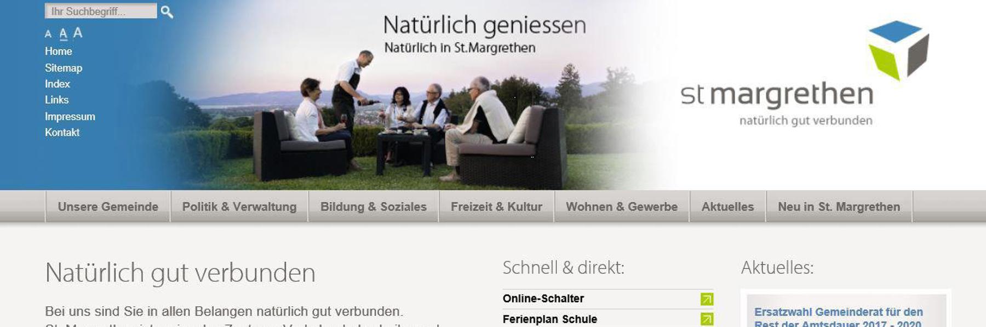Image resolution: width=986 pixels, height=327 pixels.
Task: Click green arrow icon beside Ferienplan Schule
Action: [707, 319]
